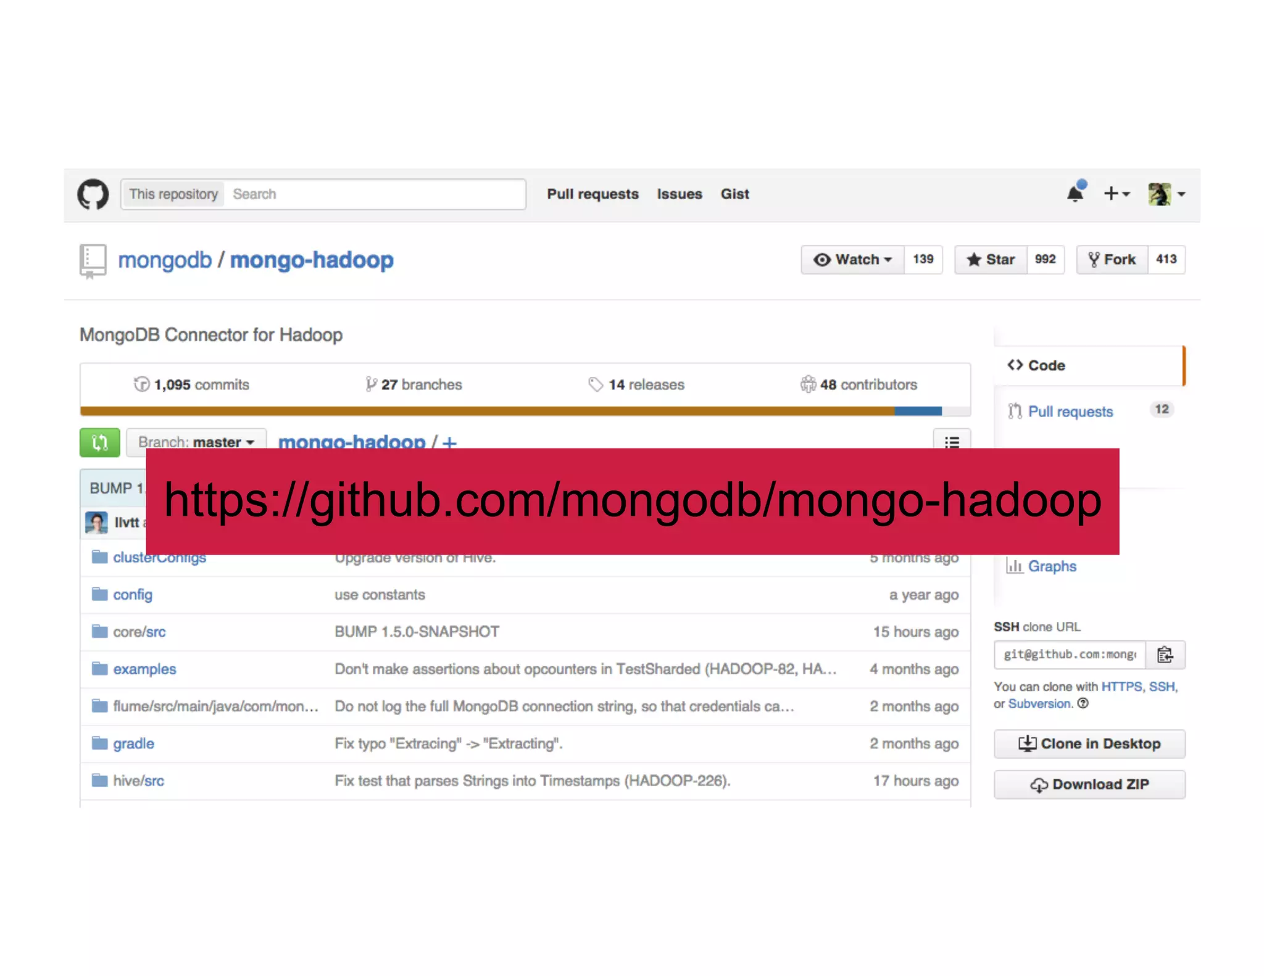This screenshot has height=976, width=1264.
Task: View the 992 stargazers count
Action: coord(1046,260)
